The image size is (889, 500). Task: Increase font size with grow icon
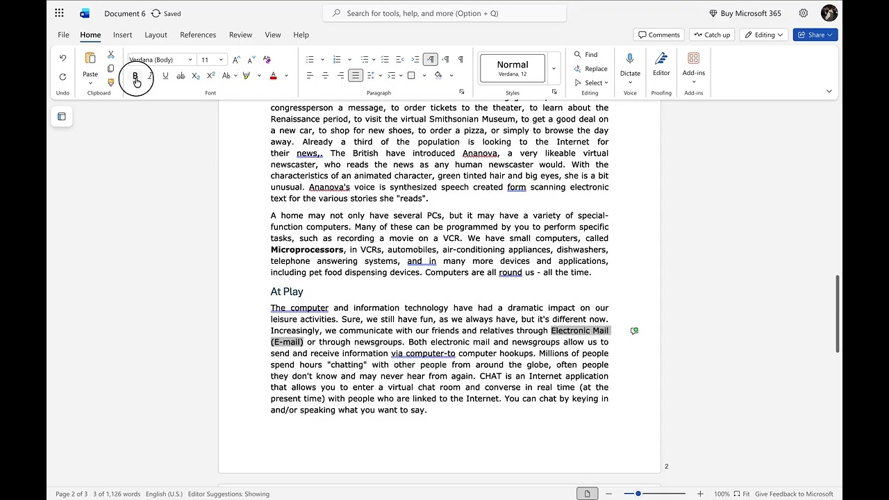tap(236, 60)
